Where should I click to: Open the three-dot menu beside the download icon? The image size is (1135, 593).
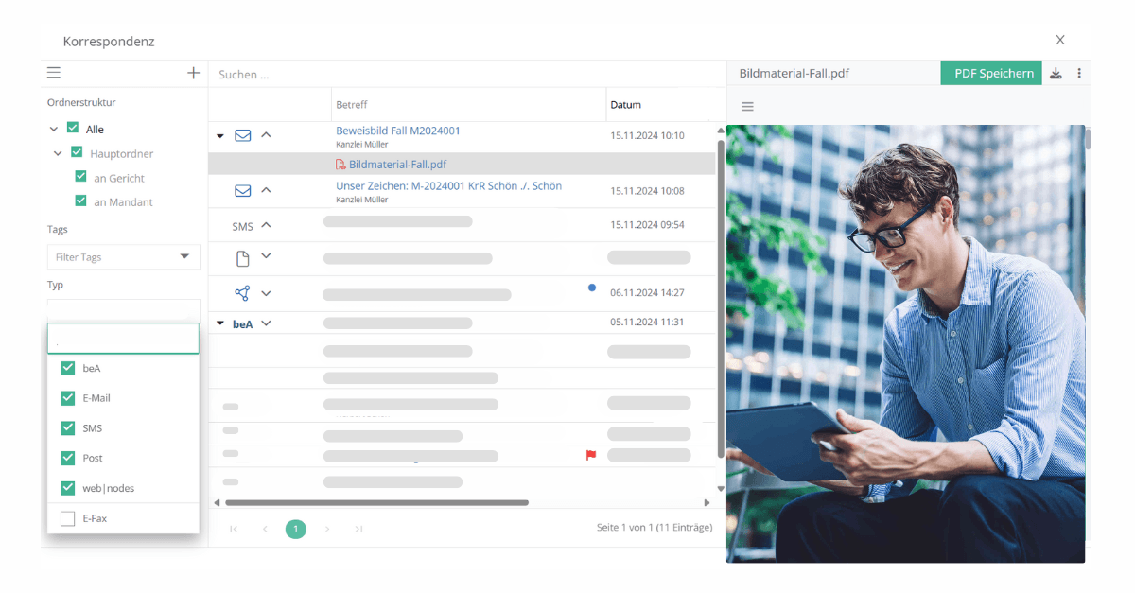[x=1079, y=72]
